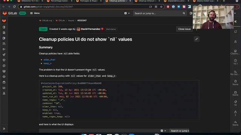Open Security & Compliance shield icon
The image size is (241, 135).
coord(4,60)
